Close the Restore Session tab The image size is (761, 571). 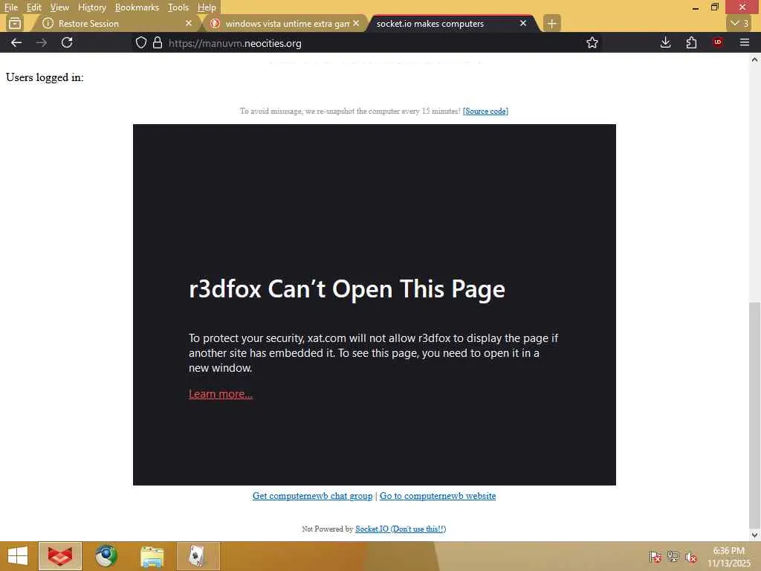189,23
